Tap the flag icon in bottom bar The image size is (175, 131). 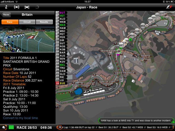pyautogui.click(x=4, y=127)
